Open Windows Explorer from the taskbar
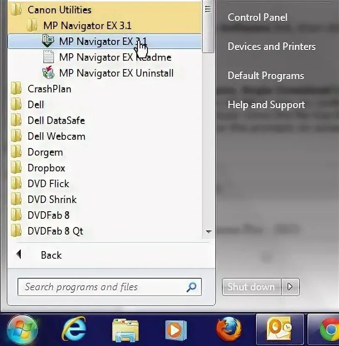 point(125,330)
